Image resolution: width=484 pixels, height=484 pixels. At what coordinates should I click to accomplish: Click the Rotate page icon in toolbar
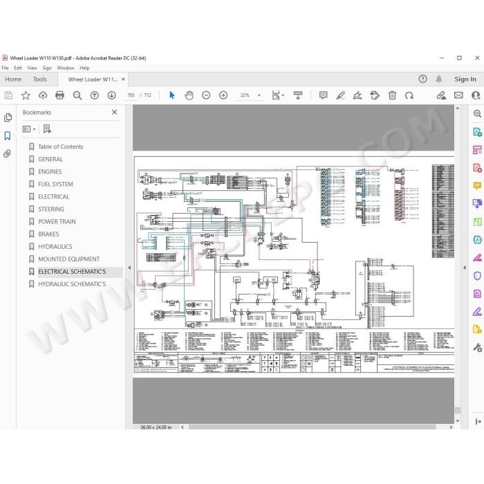coord(409,95)
